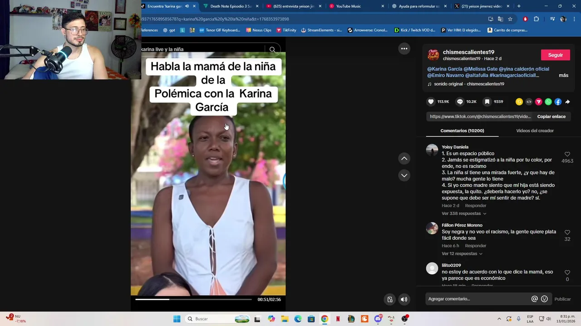Image resolution: width=581 pixels, height=326 pixels.
Task: Show hidden system tray icons chevron
Action: tap(499, 319)
